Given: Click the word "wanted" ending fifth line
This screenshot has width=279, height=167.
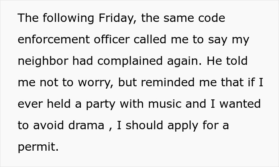Looking at the screenshot, I should (240, 104).
